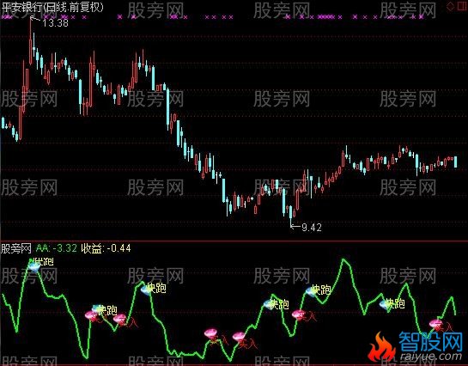Image resolution: width=468 pixels, height=366 pixels.
Task: Click the 股旁网 indicator name above AA value
Action: (16, 248)
